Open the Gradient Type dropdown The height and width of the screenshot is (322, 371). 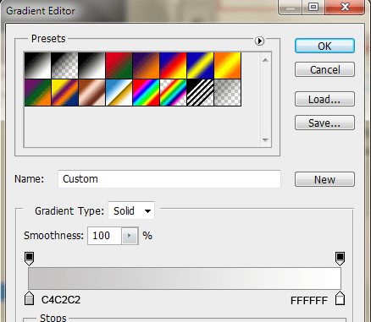point(131,210)
